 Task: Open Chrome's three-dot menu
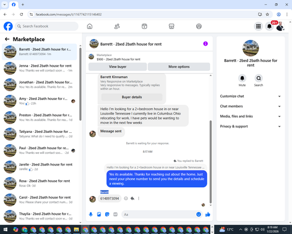[287, 15]
